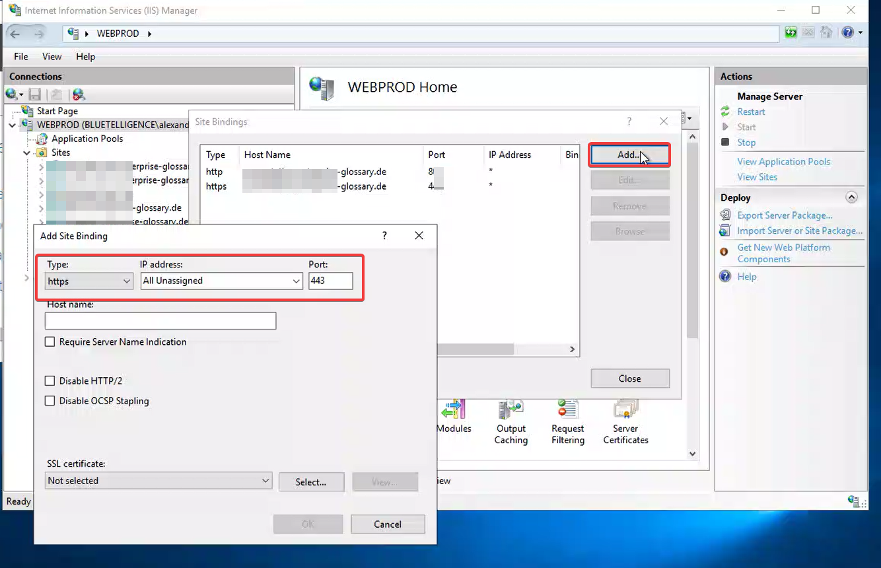Click Cancel in Add Site Binding dialog

click(387, 524)
